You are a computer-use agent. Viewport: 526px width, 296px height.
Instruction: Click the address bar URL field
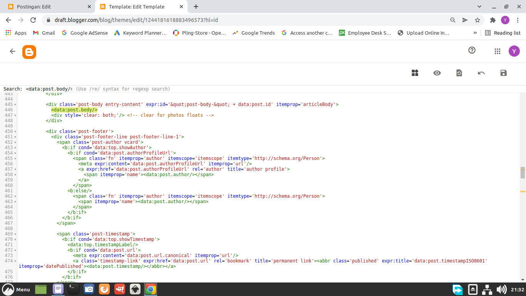pyautogui.click(x=246, y=20)
